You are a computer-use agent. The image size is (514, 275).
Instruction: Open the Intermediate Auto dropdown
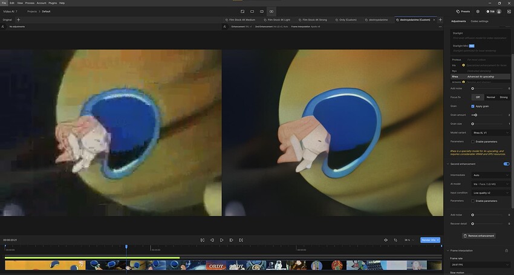[491, 175]
